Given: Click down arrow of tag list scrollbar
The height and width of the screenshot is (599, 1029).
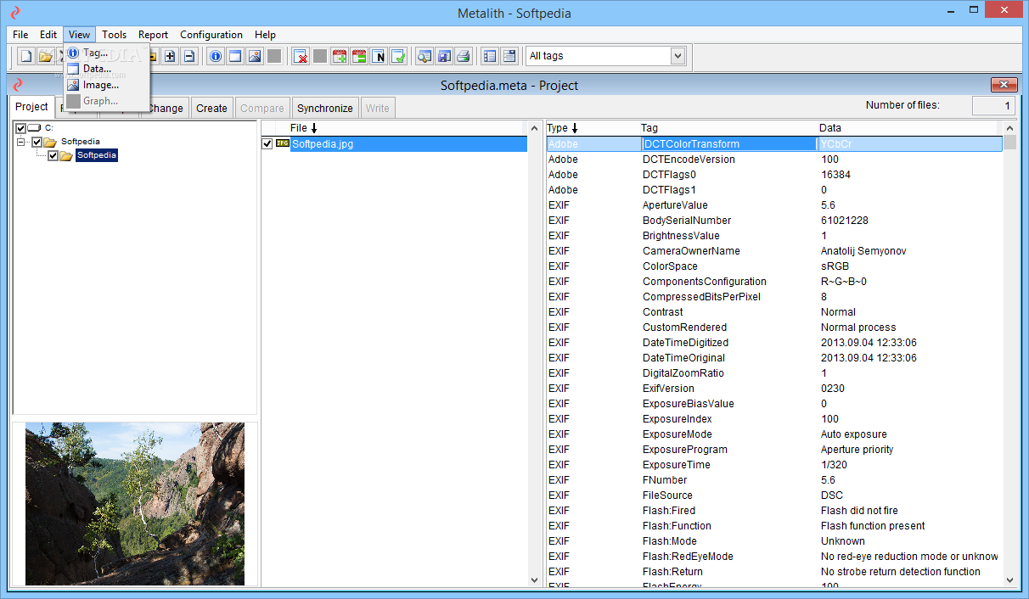Looking at the screenshot, I should coord(1009,579).
